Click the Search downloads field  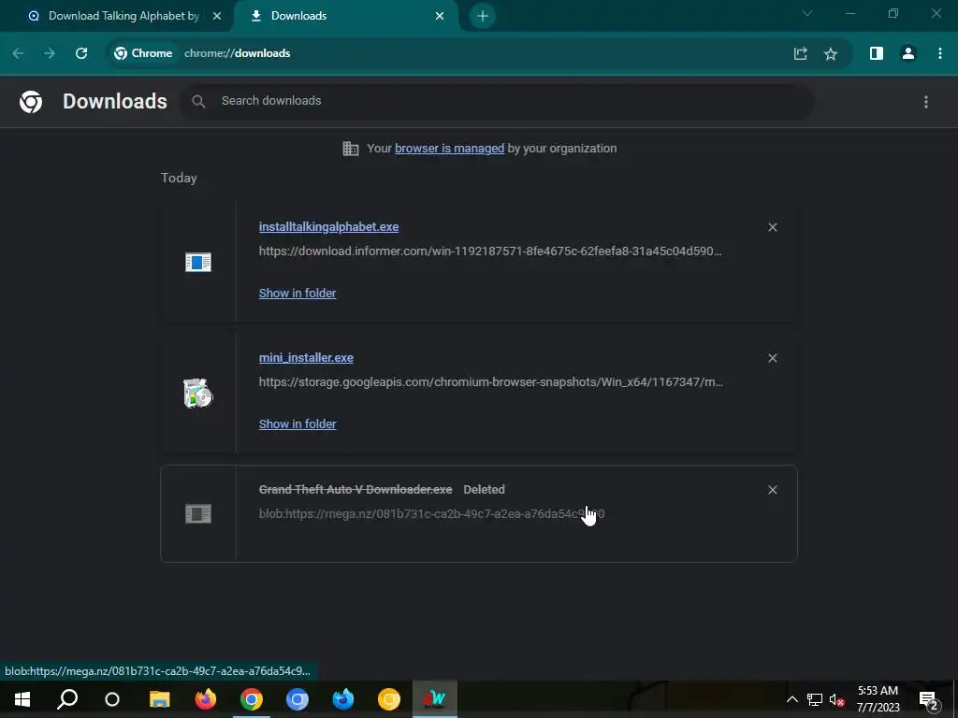497,101
